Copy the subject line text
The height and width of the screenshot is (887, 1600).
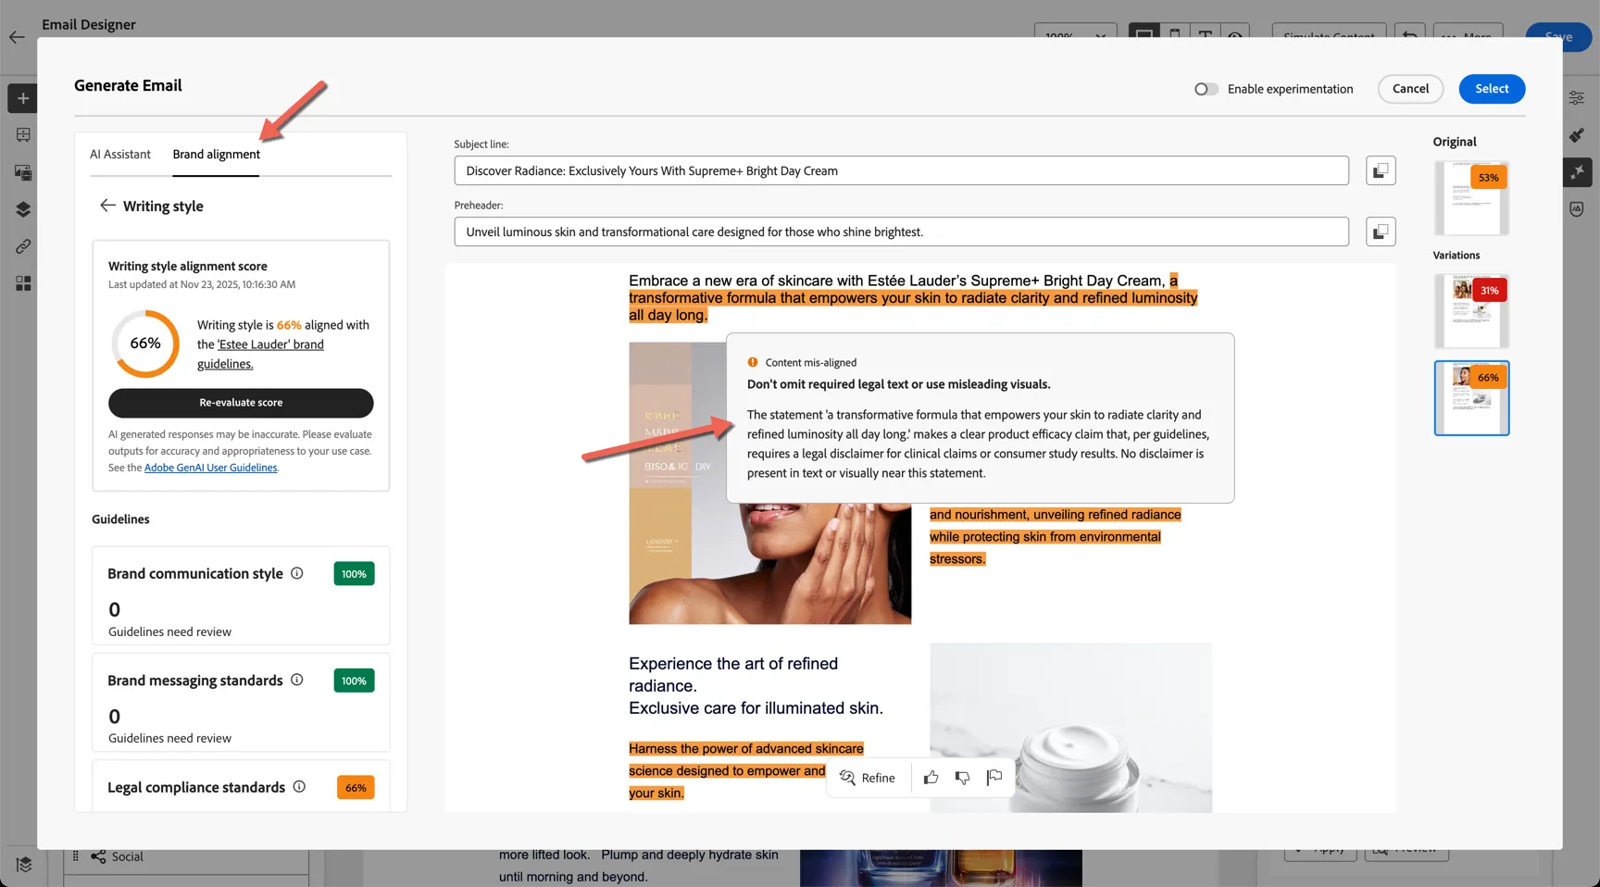1381,170
